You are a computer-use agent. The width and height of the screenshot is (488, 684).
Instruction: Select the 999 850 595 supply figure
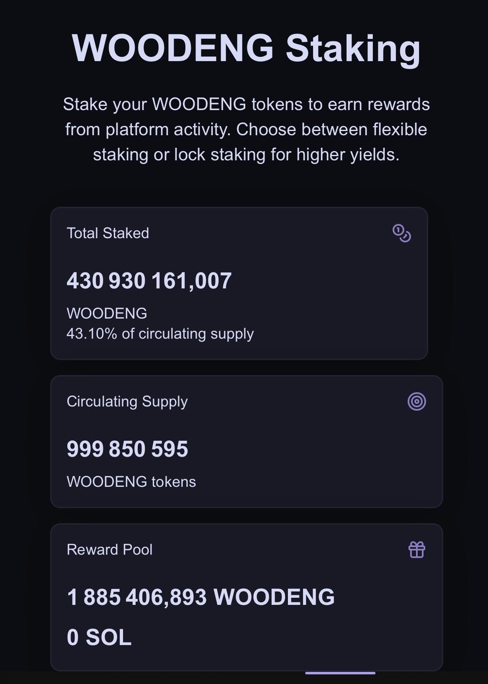(x=127, y=450)
